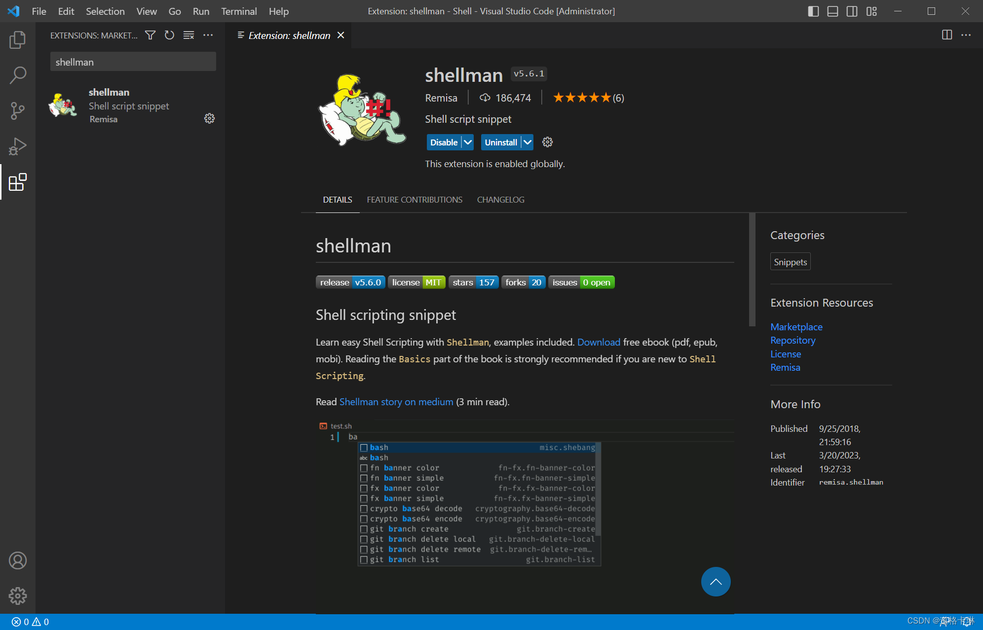
Task: Click the Disable button
Action: pyautogui.click(x=444, y=142)
